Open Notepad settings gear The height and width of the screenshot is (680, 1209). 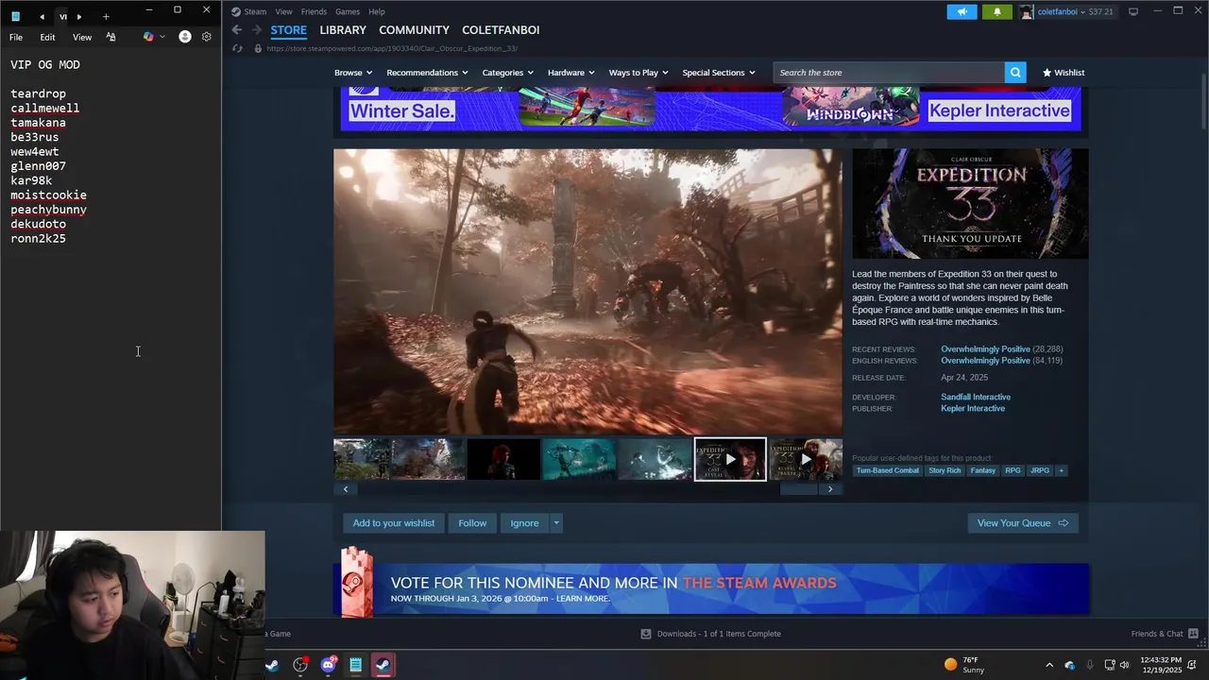207,37
